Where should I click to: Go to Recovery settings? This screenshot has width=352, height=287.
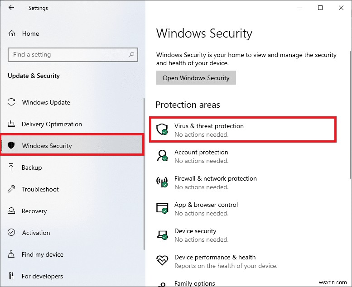[x=34, y=211]
